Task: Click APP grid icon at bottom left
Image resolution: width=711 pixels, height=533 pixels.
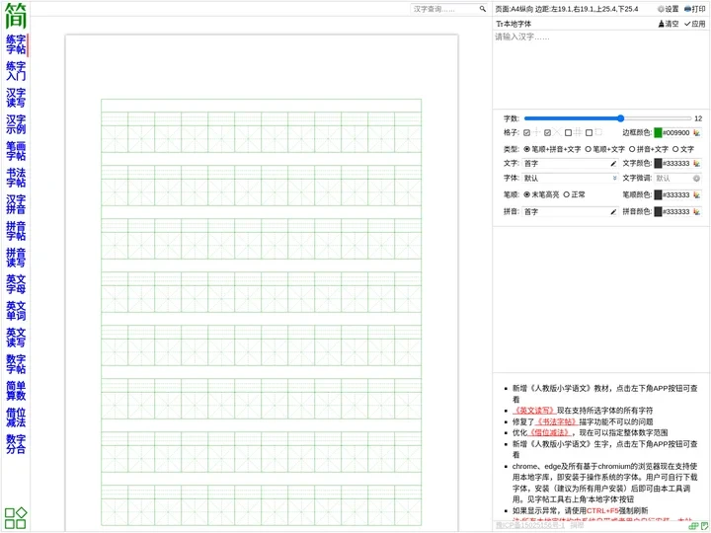Action: (16, 518)
